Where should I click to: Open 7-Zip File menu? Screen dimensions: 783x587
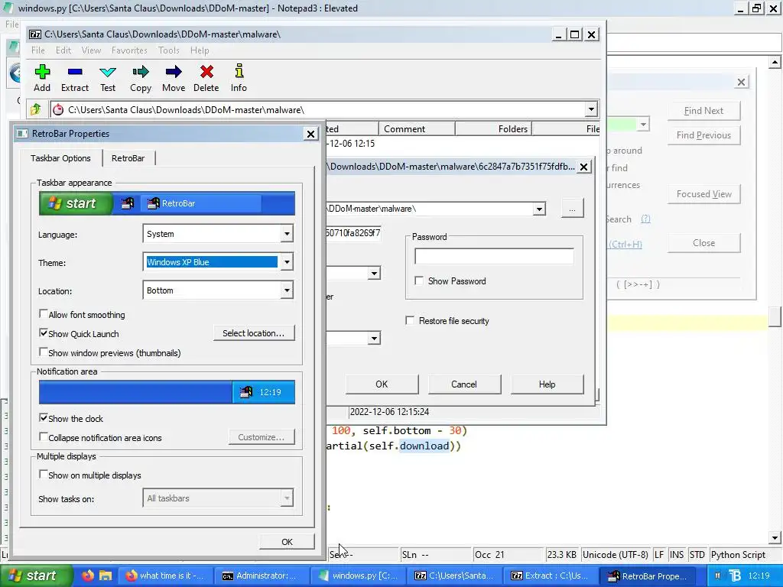click(x=38, y=50)
